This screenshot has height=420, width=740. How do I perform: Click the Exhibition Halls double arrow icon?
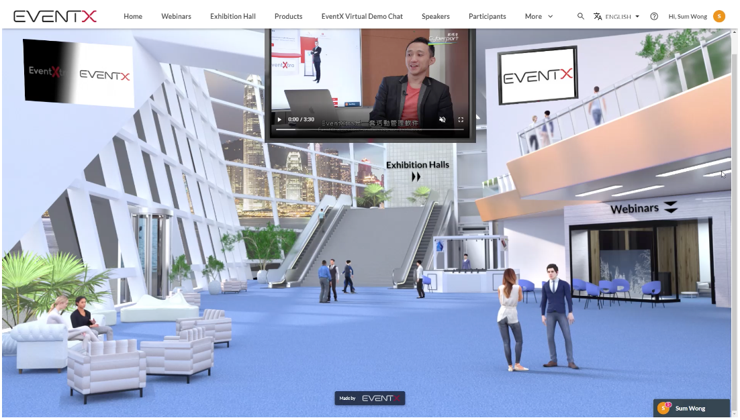[416, 176]
